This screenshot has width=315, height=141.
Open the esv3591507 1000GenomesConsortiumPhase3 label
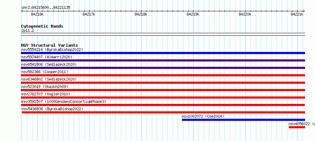point(64,101)
